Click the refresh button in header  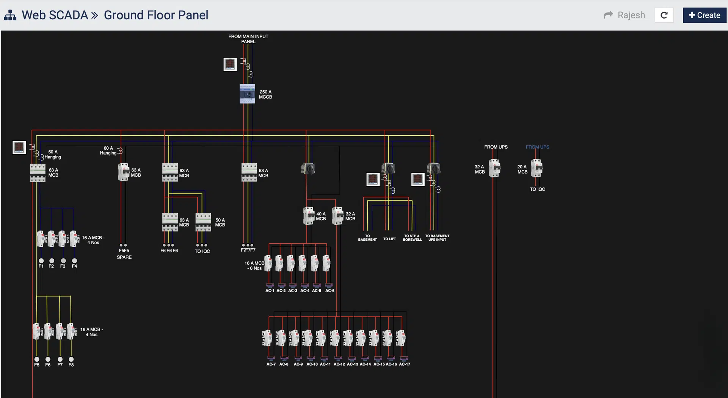[664, 15]
